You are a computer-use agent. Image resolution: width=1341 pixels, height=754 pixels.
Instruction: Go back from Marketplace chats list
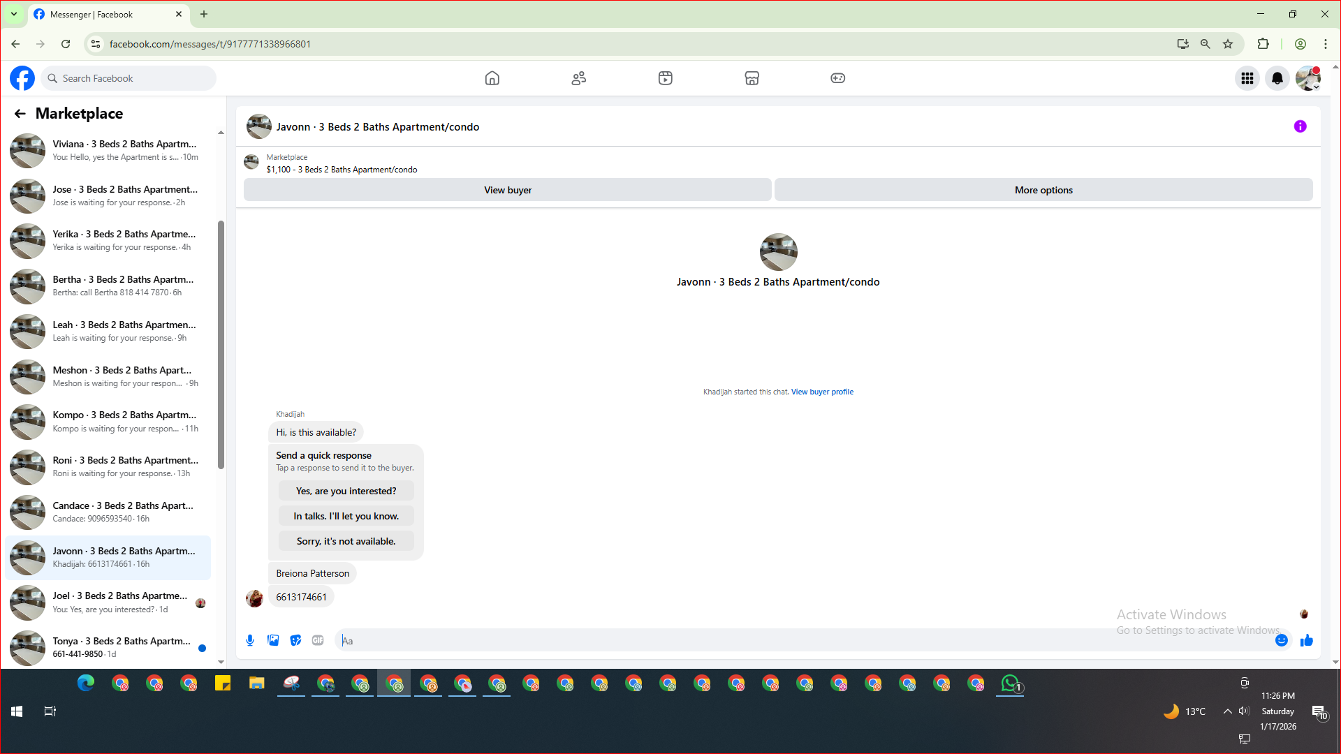coord(20,113)
